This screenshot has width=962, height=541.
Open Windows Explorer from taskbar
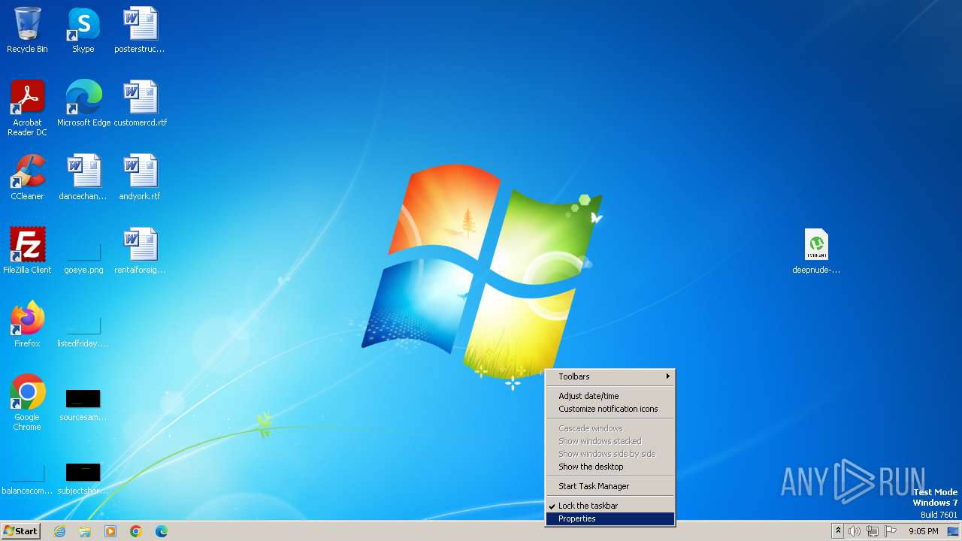(85, 531)
